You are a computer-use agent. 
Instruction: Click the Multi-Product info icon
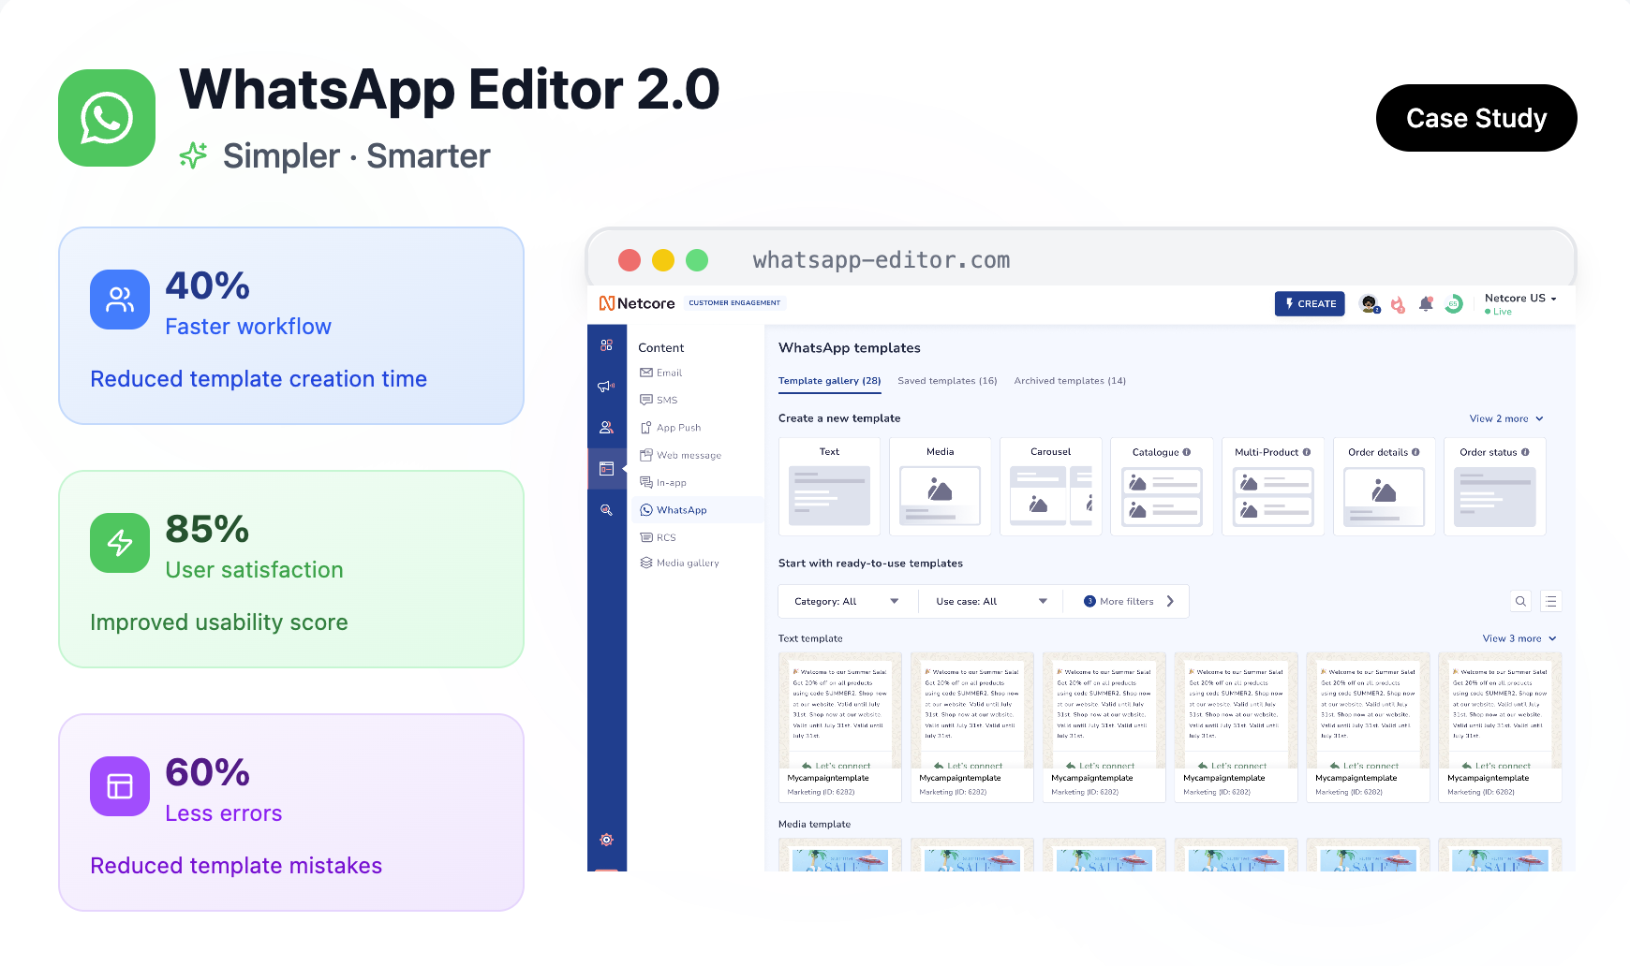click(x=1307, y=452)
